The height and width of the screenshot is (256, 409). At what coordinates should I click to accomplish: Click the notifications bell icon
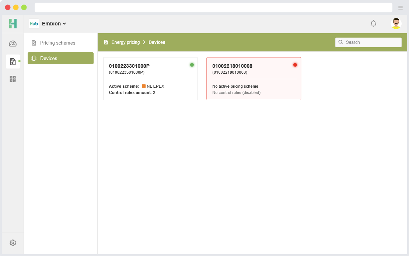tap(373, 24)
